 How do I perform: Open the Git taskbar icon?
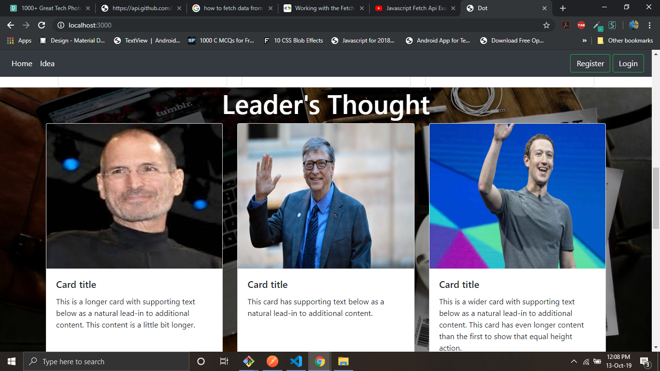248,361
